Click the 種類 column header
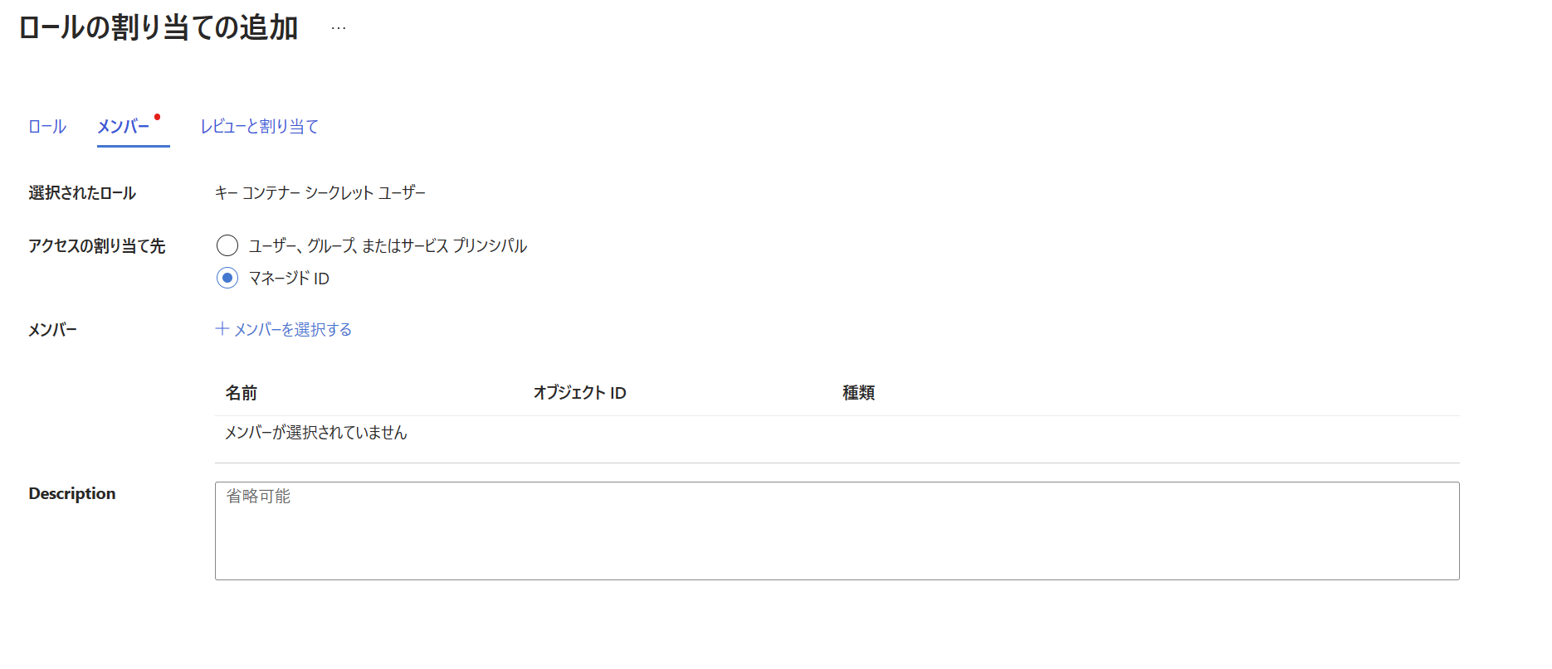 tap(859, 393)
